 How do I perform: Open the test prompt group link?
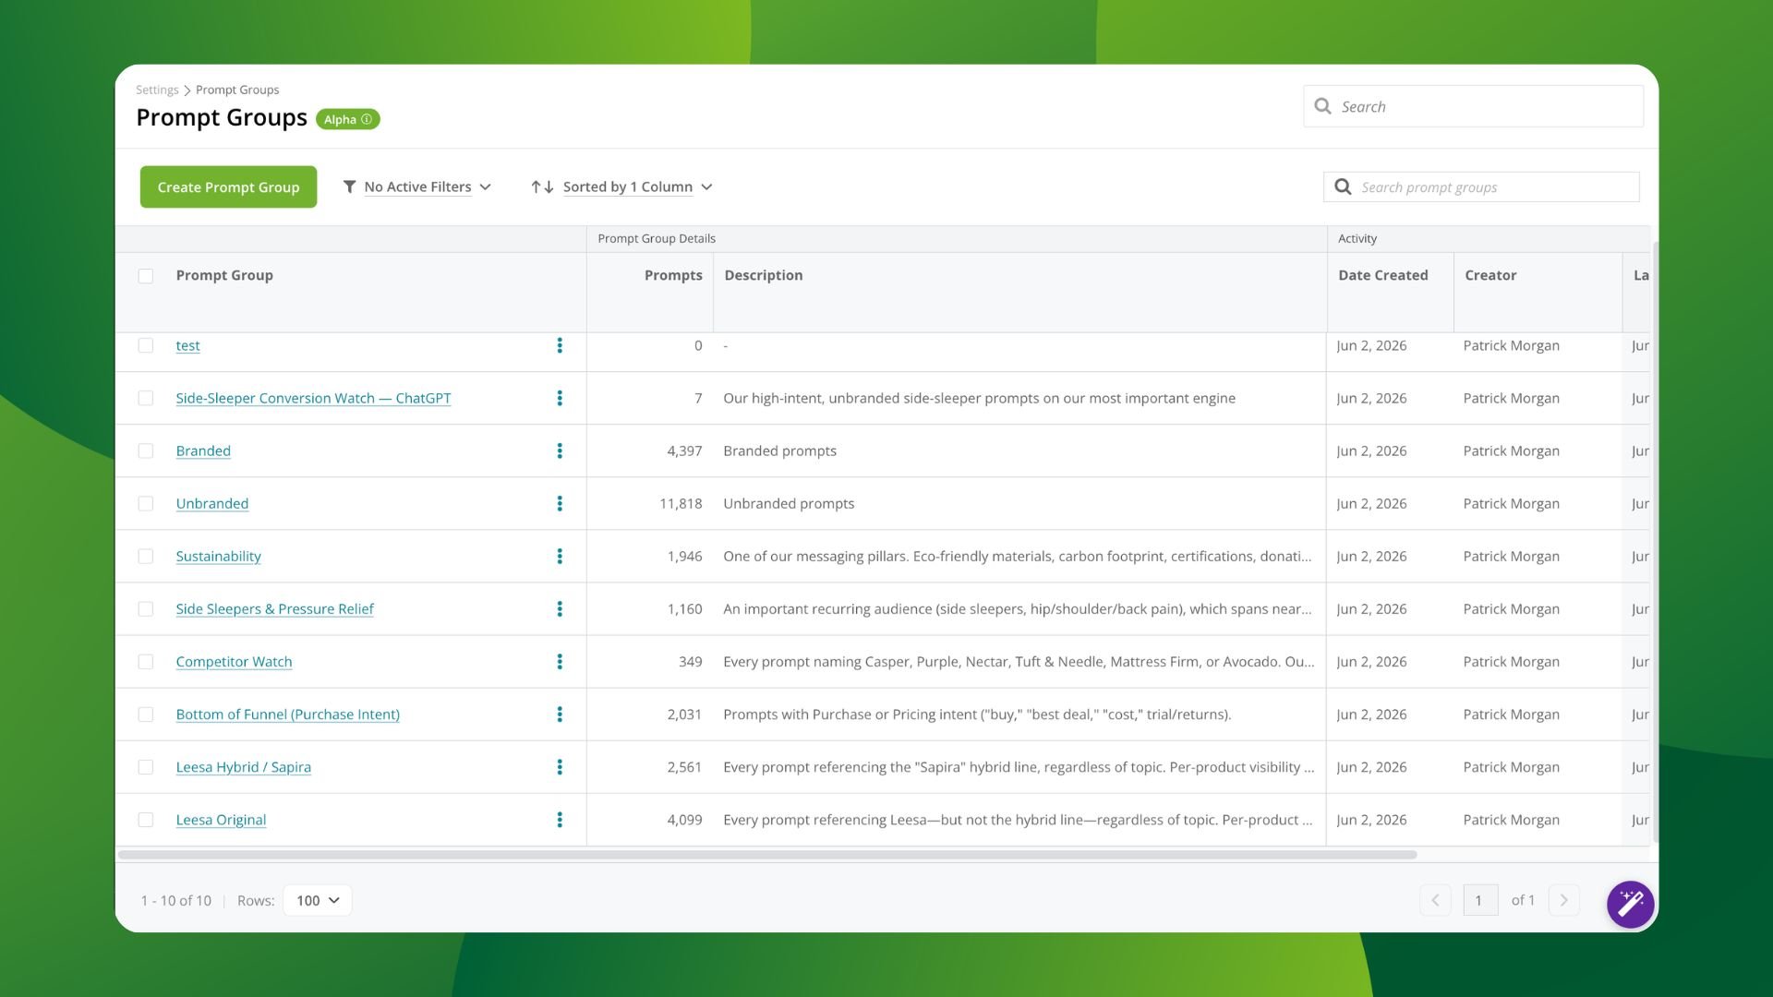187,345
